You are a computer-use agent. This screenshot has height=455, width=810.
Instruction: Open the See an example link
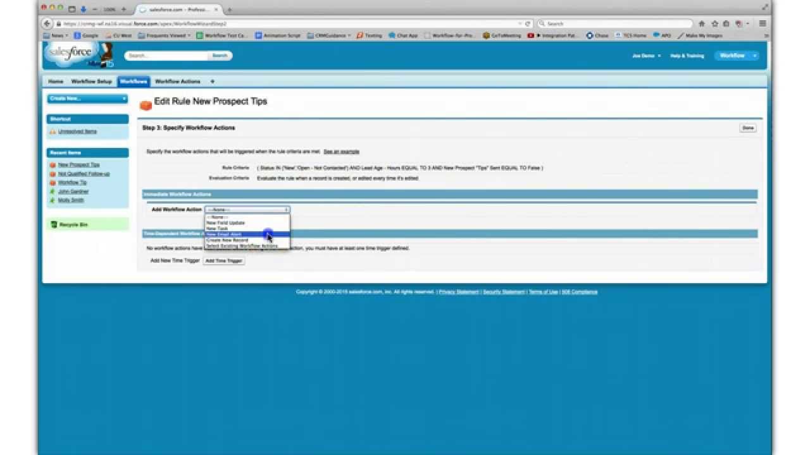pyautogui.click(x=341, y=152)
